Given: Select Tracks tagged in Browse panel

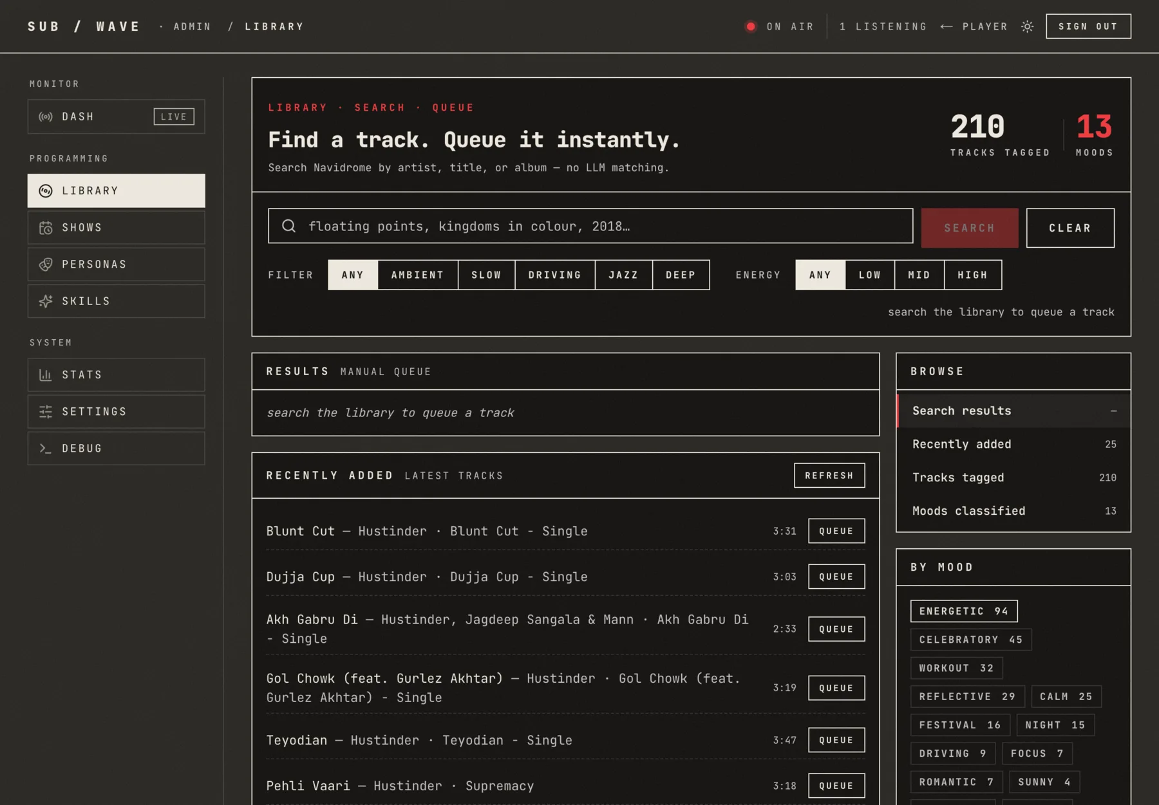Looking at the screenshot, I should tap(1013, 477).
